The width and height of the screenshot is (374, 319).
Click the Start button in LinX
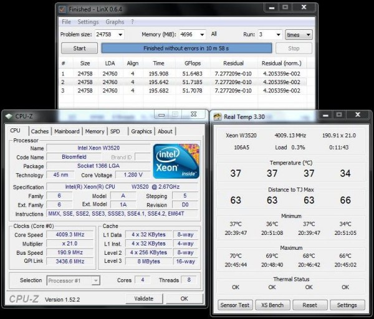tap(79, 48)
